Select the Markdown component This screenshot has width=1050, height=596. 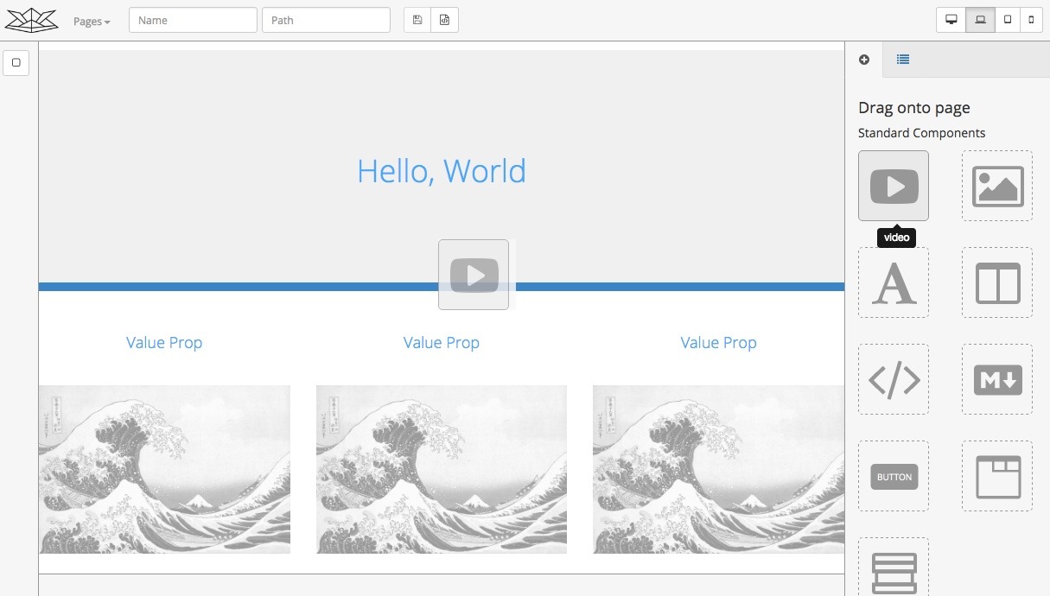coord(996,379)
